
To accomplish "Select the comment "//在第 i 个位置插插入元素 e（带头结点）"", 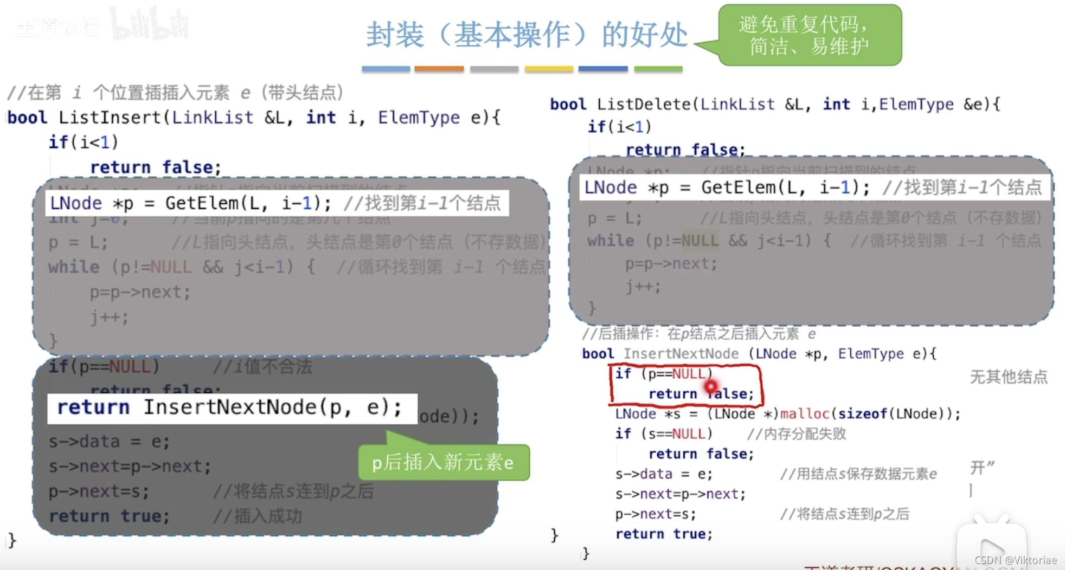I will click(175, 93).
